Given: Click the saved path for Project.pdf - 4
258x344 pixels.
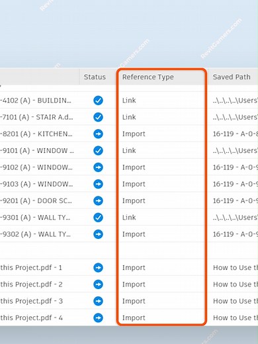Looking at the screenshot, I should click(x=236, y=318).
